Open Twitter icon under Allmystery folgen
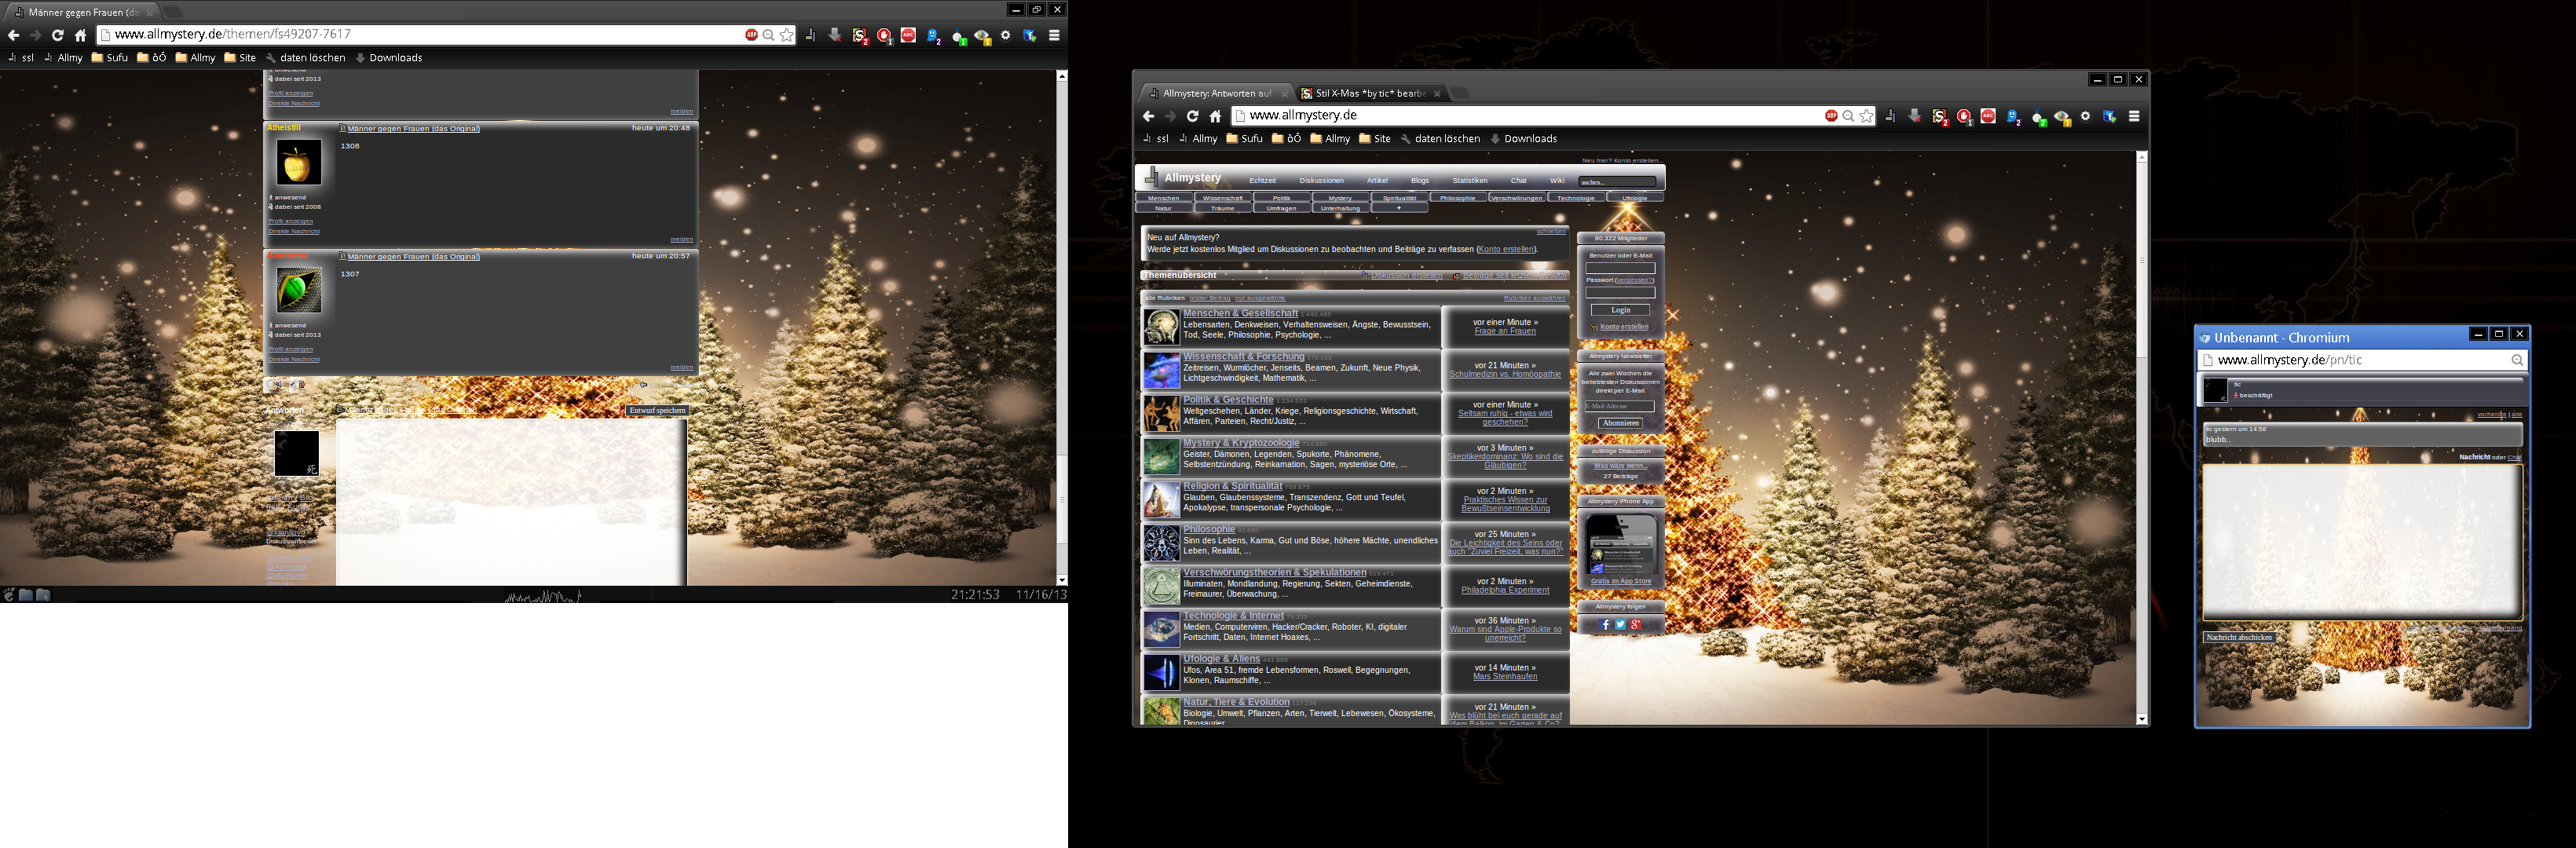Viewport: 2576px width, 848px height. coord(1620,625)
